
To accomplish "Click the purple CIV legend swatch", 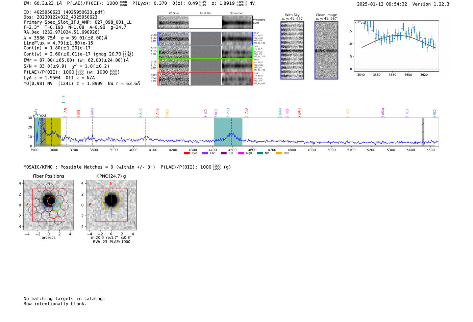I will (205, 153).
